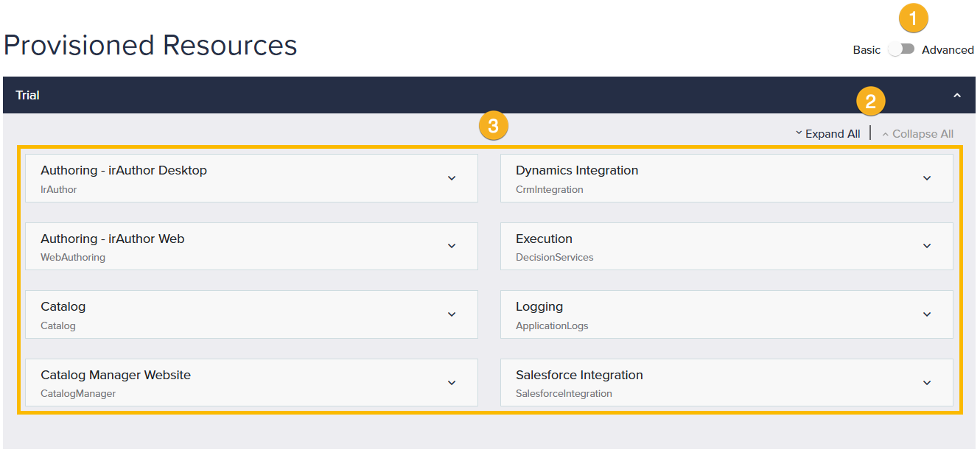The height and width of the screenshot is (458, 980).
Task: Expand the Authoring - irAuthor Desktop chevron
Action: tap(452, 178)
